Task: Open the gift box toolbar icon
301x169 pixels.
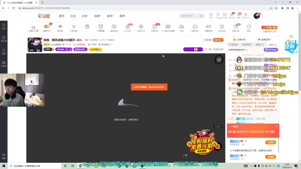Action: click(x=87, y=27)
